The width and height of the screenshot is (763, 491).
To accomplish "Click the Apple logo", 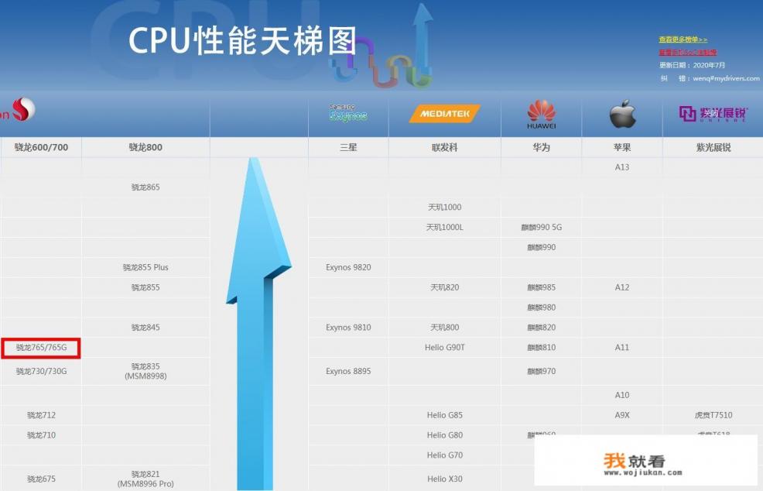I will tap(622, 114).
